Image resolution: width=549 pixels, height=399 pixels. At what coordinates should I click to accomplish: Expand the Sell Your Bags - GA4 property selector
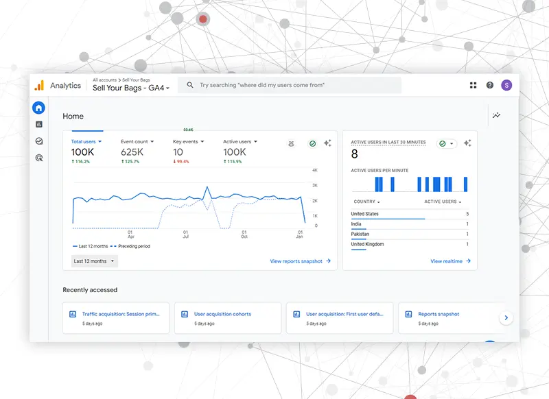click(130, 88)
